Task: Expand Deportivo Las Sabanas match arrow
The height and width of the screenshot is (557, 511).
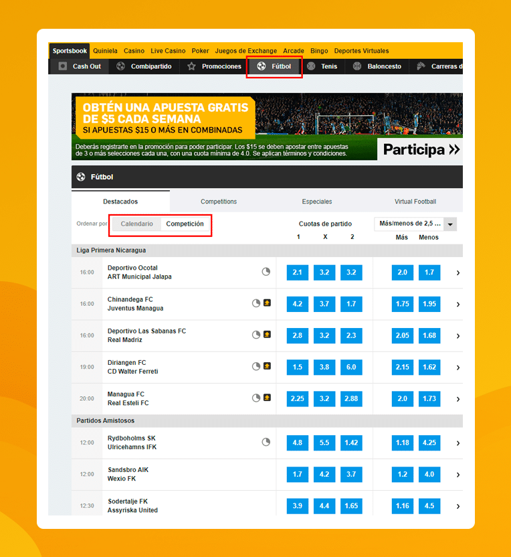Action: tap(458, 336)
